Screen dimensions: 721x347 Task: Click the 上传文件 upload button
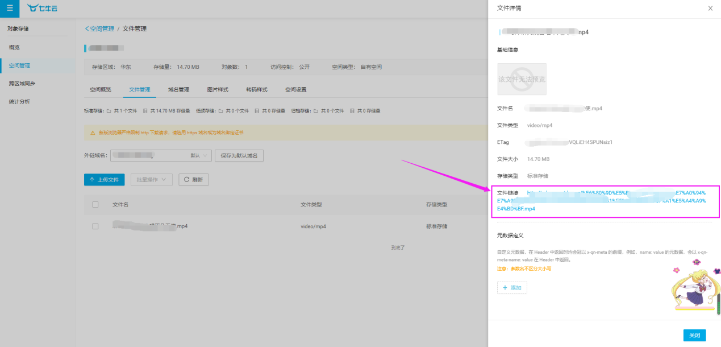(104, 179)
